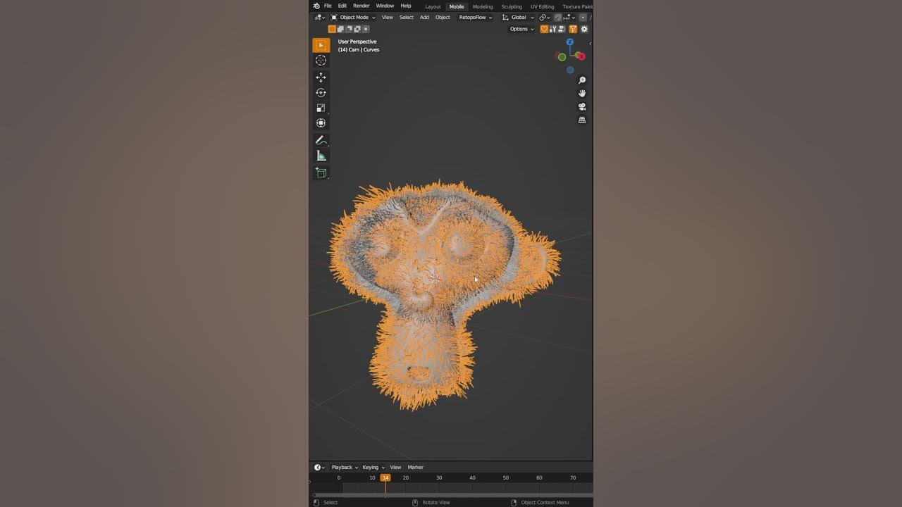This screenshot has height=507, width=902.
Task: Open settings gear icon in header
Action: pos(584,29)
